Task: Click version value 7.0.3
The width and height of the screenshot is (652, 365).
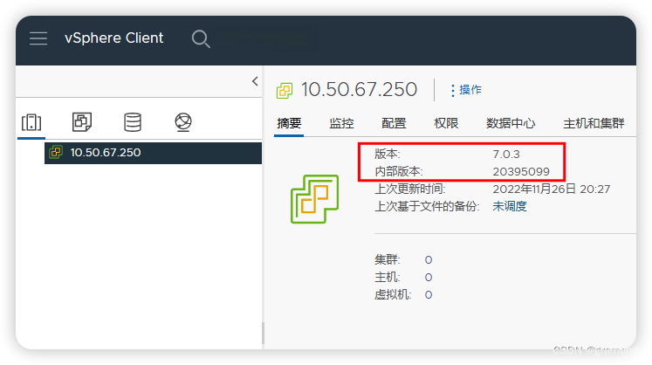Action: pos(506,155)
